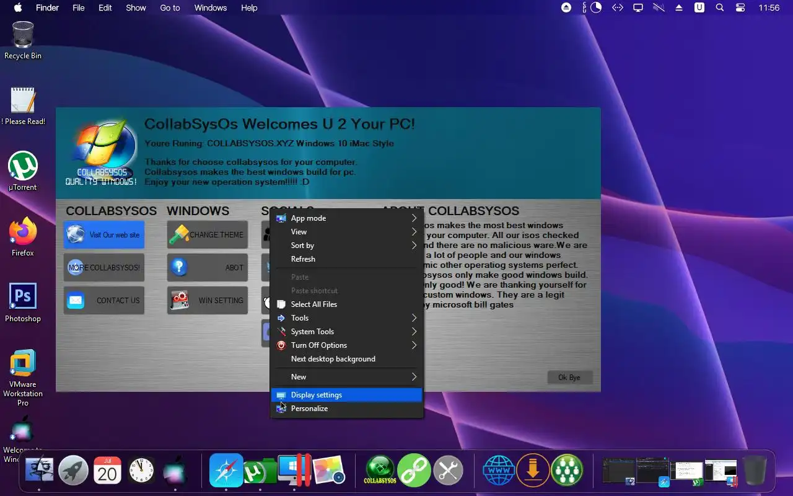The width and height of the screenshot is (793, 496).
Task: Open the Calendar icon showing 20
Action: 107,471
